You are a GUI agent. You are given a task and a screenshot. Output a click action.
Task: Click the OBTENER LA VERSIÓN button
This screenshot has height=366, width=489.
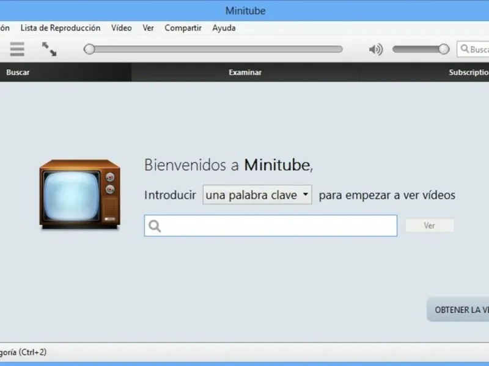point(458,310)
